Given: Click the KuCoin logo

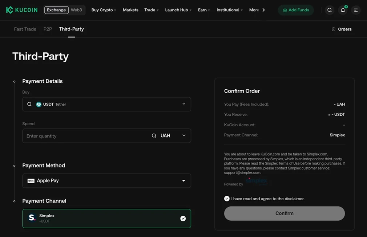Looking at the screenshot, I should 21,10.
